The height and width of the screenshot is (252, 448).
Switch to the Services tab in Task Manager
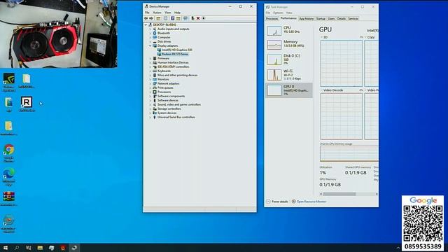353,19
